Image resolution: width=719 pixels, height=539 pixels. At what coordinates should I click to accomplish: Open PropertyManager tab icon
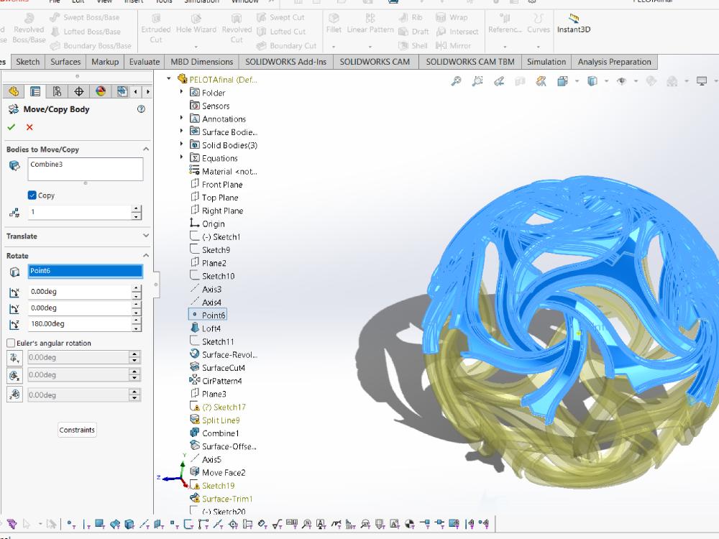click(x=35, y=92)
